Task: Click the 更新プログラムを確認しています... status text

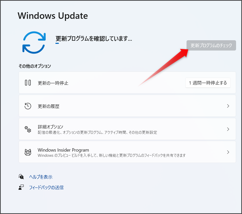Action: click(94, 38)
